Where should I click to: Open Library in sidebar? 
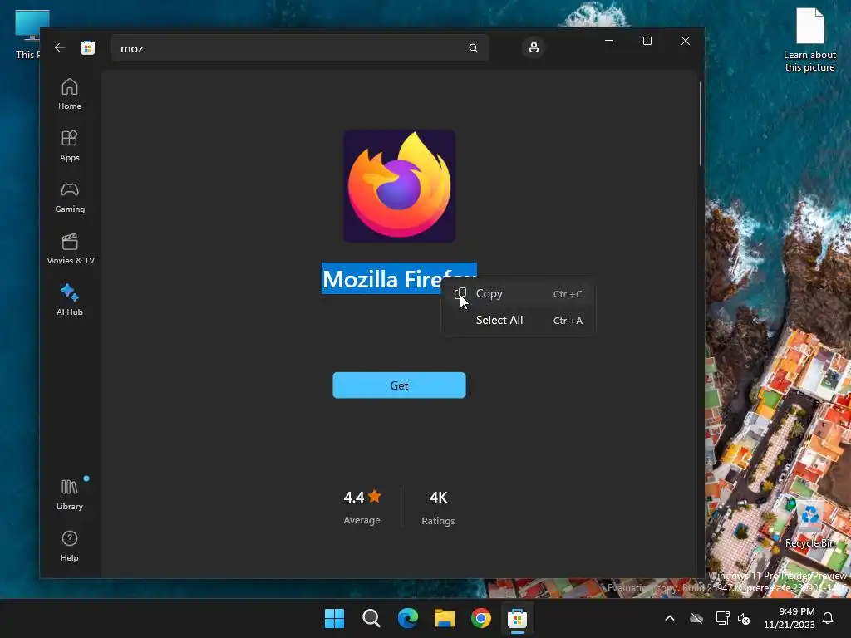[x=70, y=494]
